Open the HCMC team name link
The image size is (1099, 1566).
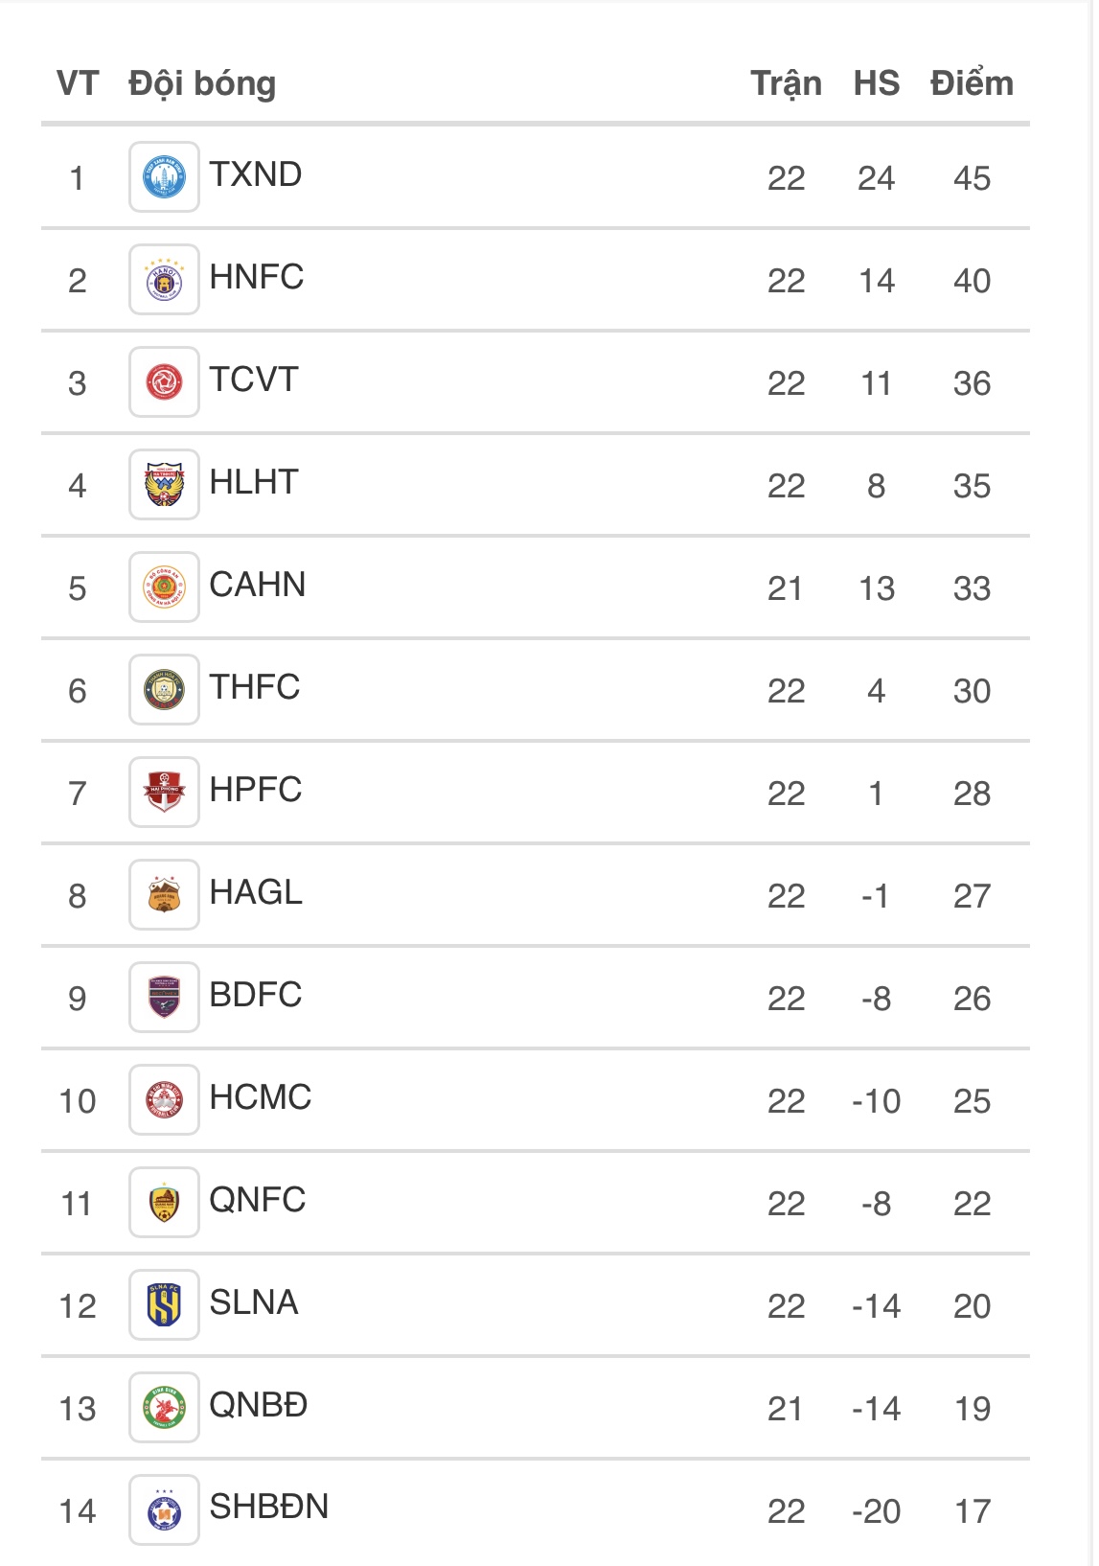(261, 1097)
